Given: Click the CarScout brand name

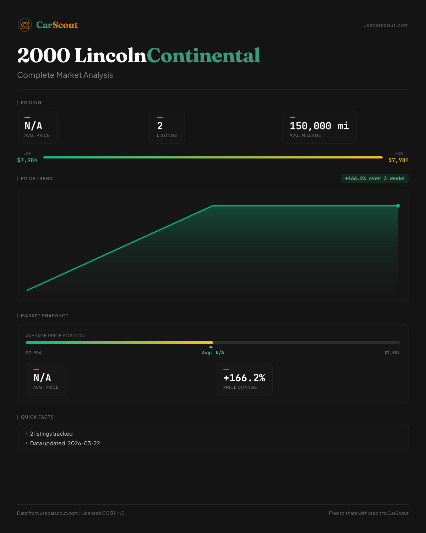Looking at the screenshot, I should click(57, 25).
